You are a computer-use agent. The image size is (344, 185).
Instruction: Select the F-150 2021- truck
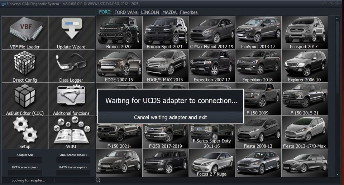point(119,137)
